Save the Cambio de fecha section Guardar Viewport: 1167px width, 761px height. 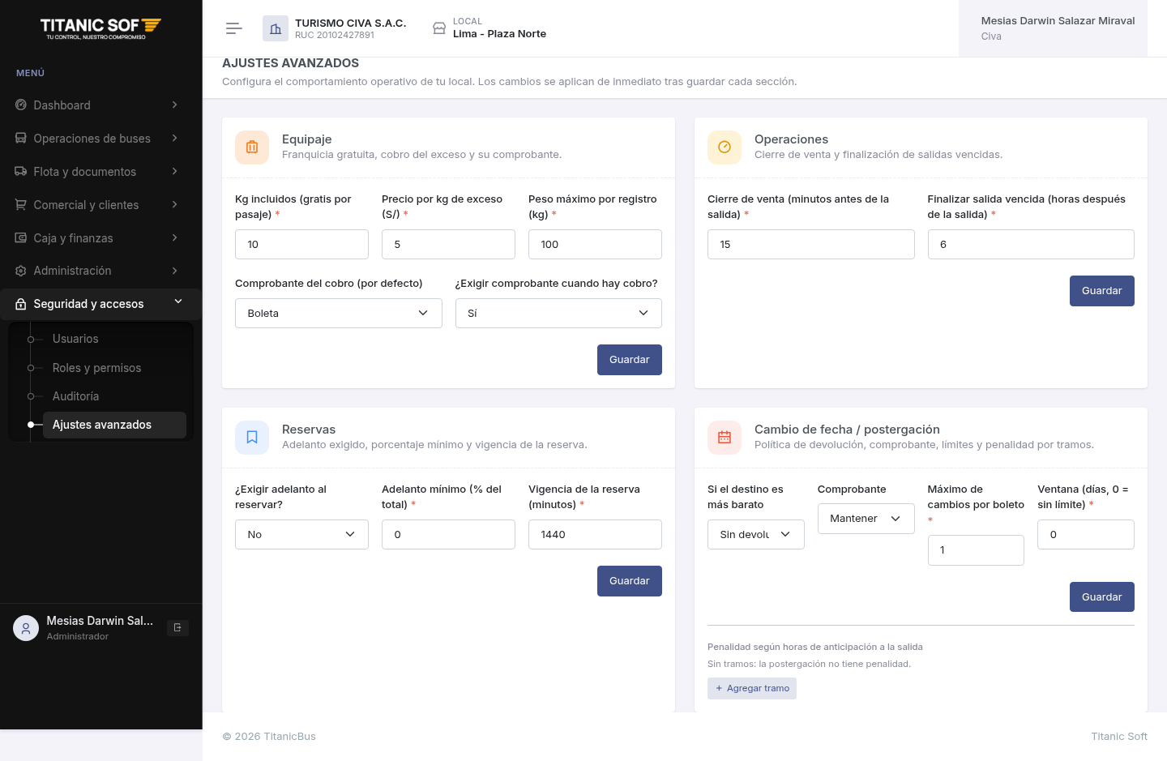tap(1102, 597)
